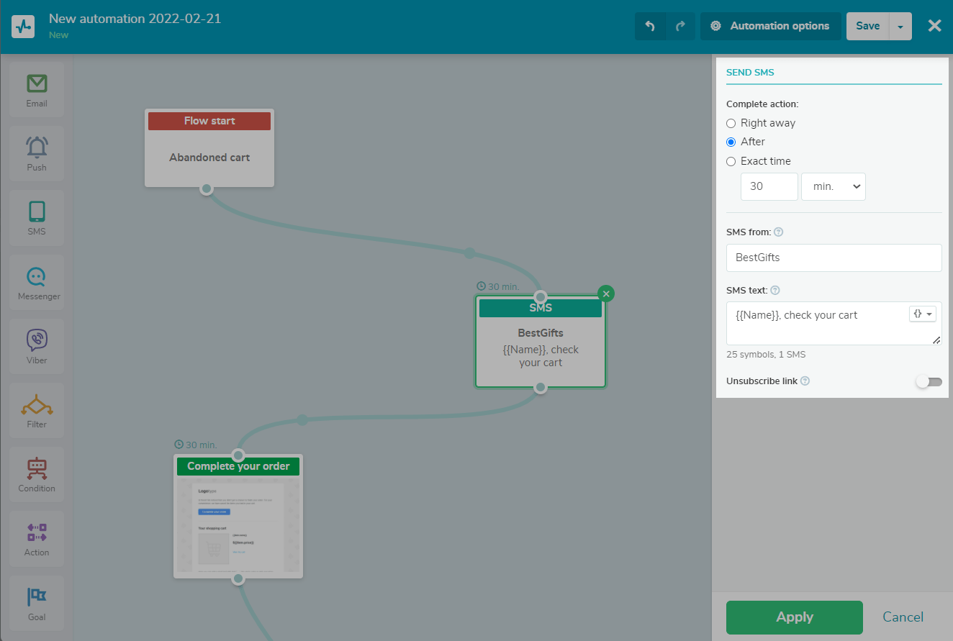953x641 pixels.
Task: Select the Action block
Action: pos(37,539)
